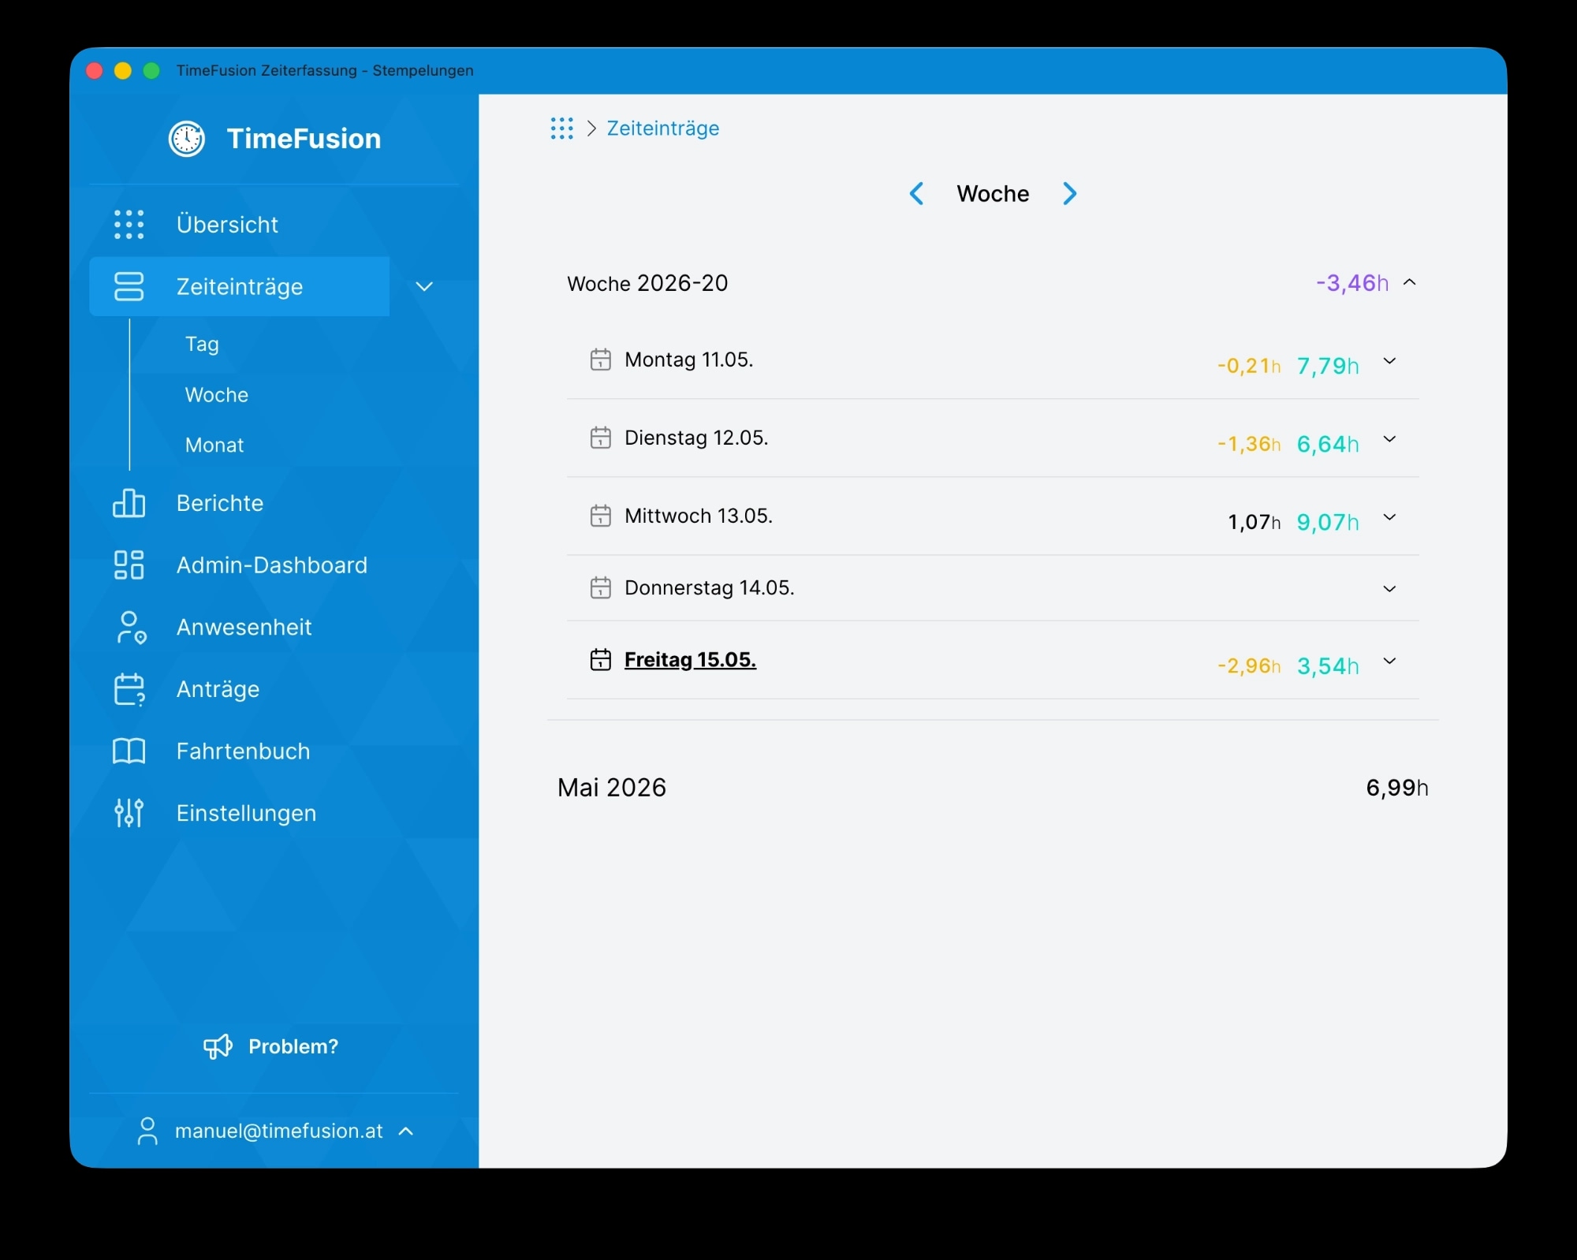Click Tuesday's 6,64h worked hours
Image resolution: width=1577 pixels, height=1260 pixels.
tap(1328, 444)
